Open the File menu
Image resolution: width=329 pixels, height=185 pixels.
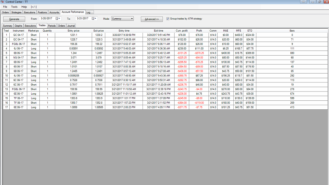tap(5, 7)
